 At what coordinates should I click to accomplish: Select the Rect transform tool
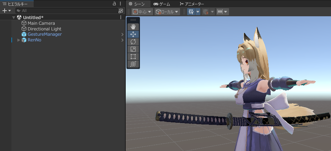pos(133,57)
